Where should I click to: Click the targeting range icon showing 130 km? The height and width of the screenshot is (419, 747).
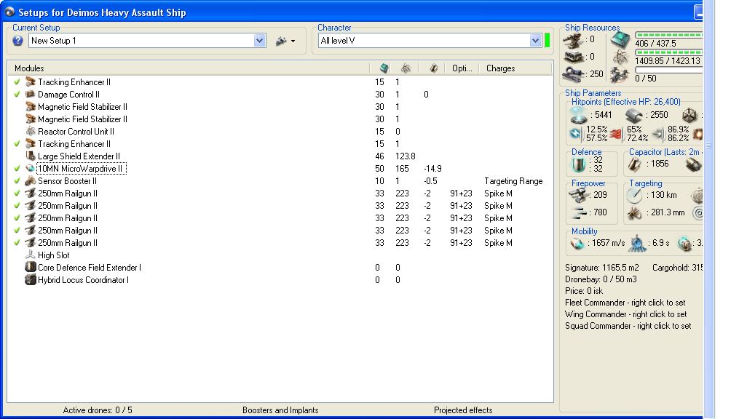tap(634, 195)
